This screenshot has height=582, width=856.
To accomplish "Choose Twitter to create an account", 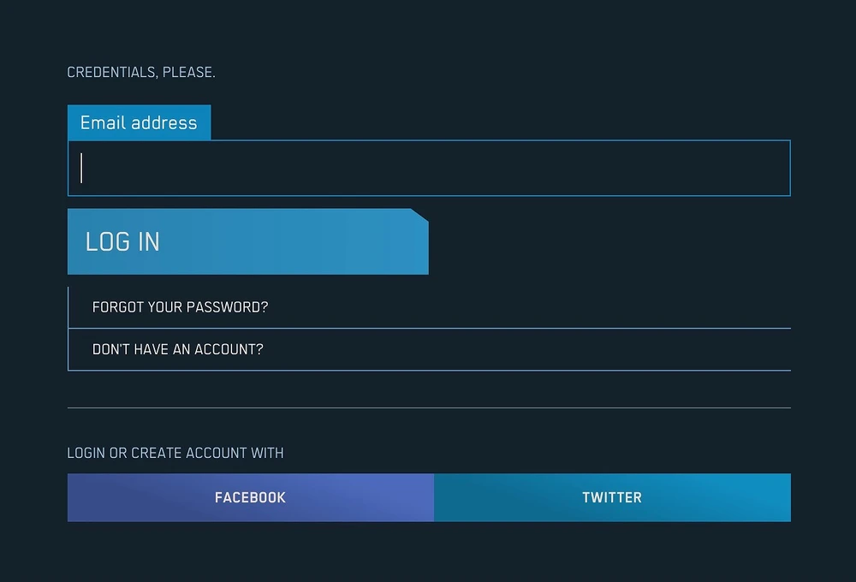I will pyautogui.click(x=612, y=497).
